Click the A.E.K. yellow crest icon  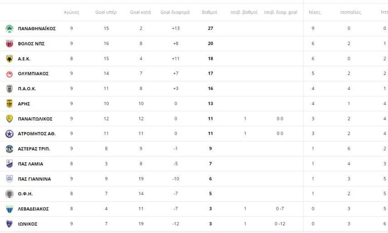9,59
